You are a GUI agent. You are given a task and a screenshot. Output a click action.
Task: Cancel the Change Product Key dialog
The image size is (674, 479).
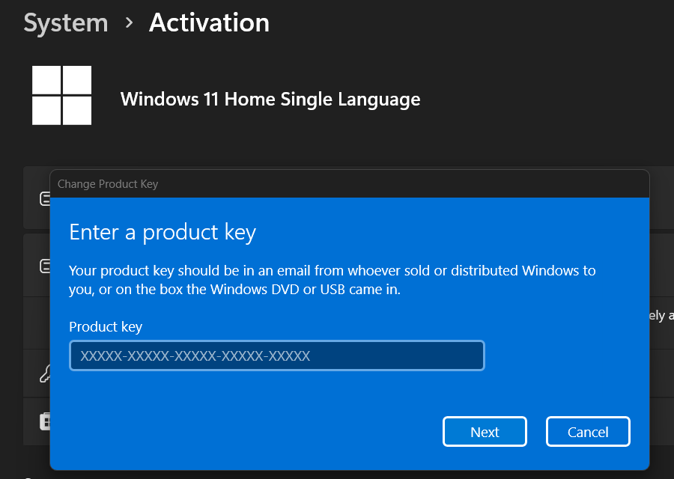[588, 431]
